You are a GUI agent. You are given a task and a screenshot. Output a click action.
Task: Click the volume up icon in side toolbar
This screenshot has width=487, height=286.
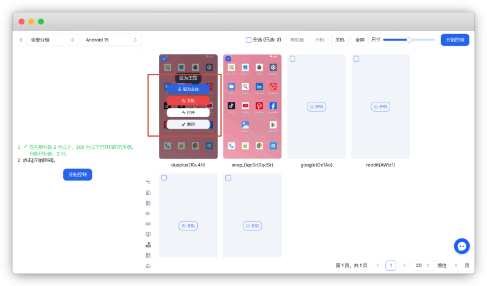[x=148, y=224]
